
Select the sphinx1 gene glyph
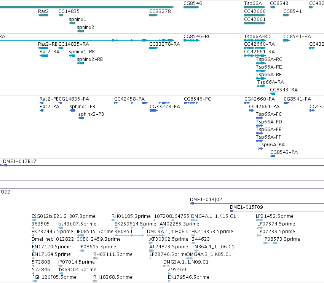(x=72, y=23)
